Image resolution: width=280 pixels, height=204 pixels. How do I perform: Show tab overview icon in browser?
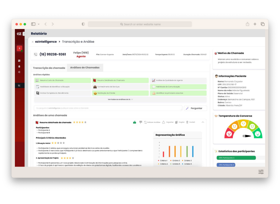[x=262, y=24]
